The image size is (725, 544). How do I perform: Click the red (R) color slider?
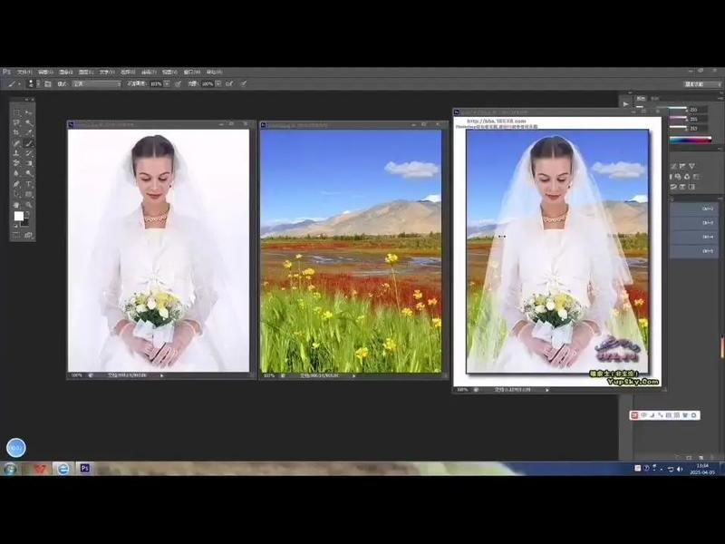pos(678,108)
